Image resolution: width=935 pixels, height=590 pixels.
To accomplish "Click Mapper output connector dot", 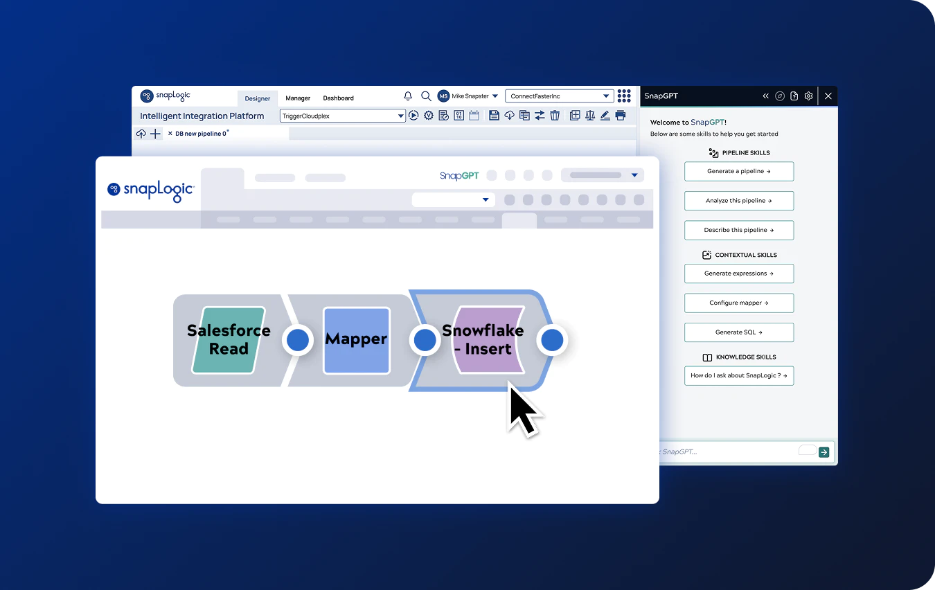I will point(425,340).
